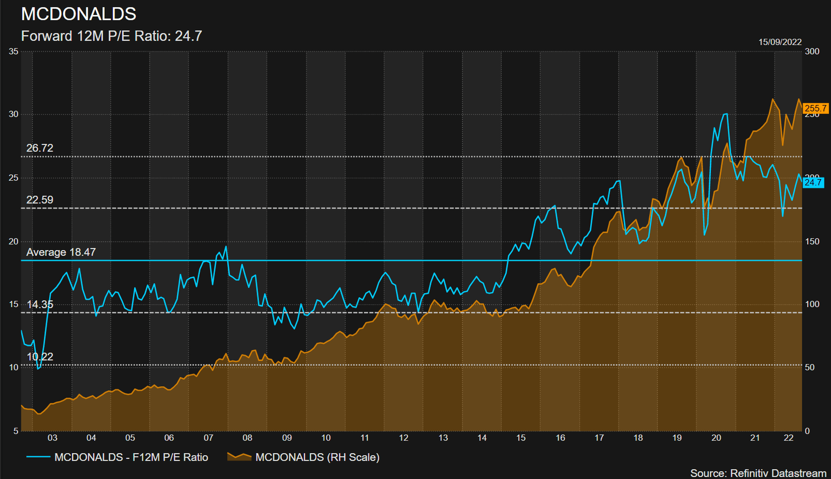Click x-axis year label 11
This screenshot has height=479, width=831.
[365, 438]
